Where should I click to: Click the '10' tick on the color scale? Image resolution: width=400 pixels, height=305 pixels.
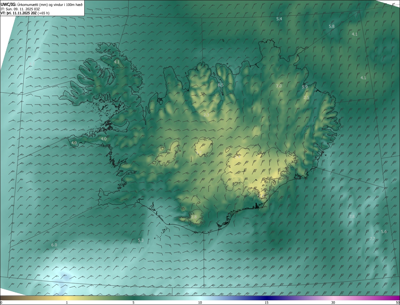tap(200, 303)
